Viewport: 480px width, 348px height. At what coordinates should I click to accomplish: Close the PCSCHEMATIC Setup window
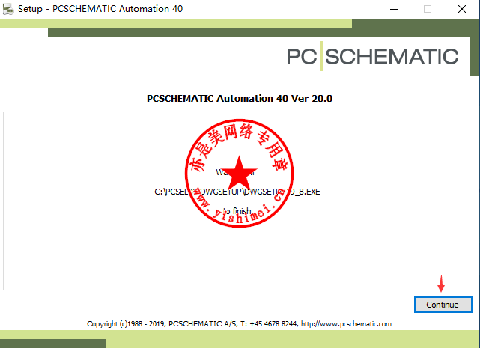[461, 9]
